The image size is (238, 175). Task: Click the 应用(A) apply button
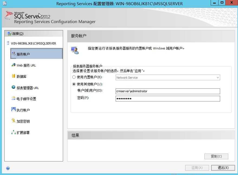pos(197,168)
